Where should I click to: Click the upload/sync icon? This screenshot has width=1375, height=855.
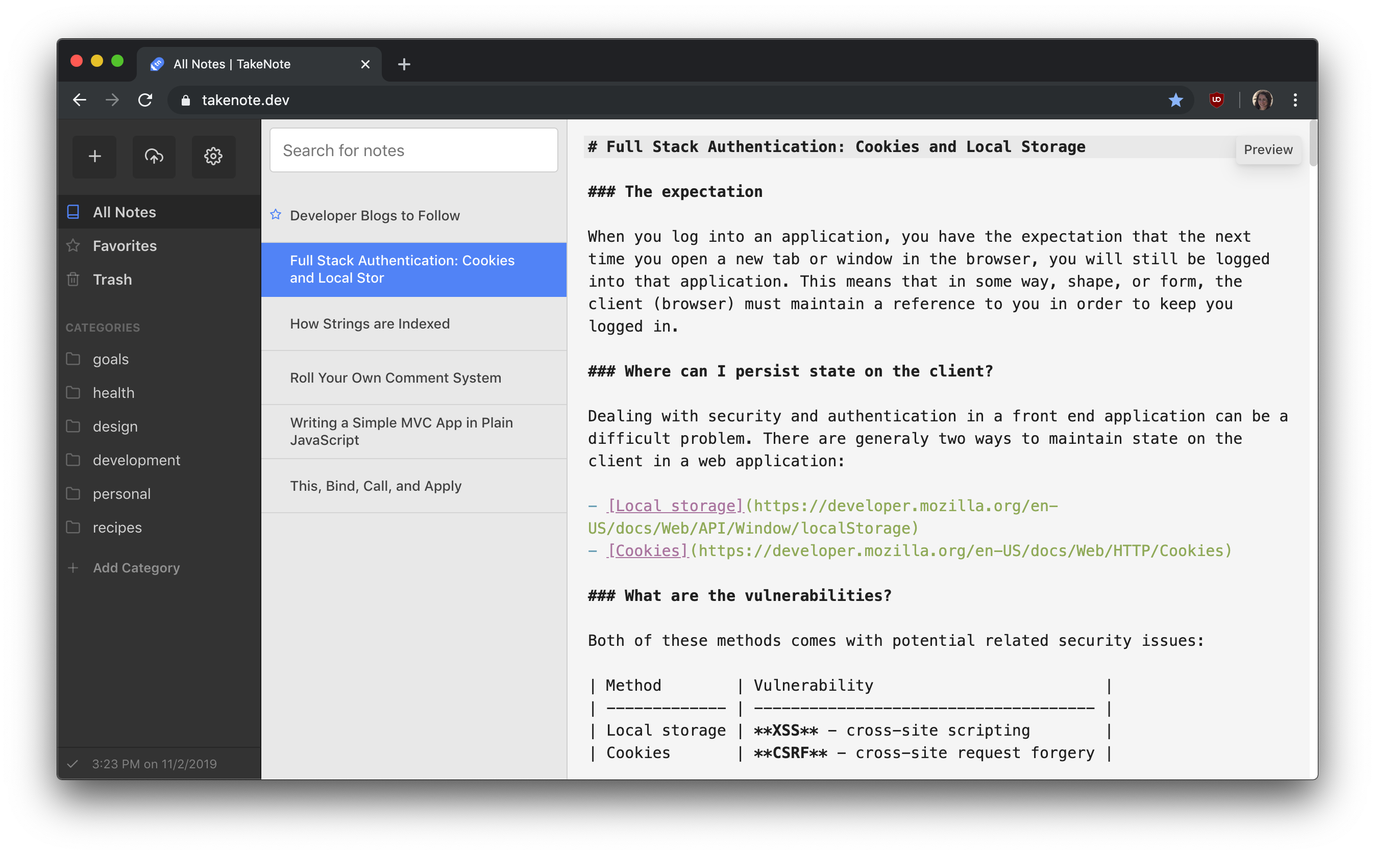pyautogui.click(x=154, y=156)
